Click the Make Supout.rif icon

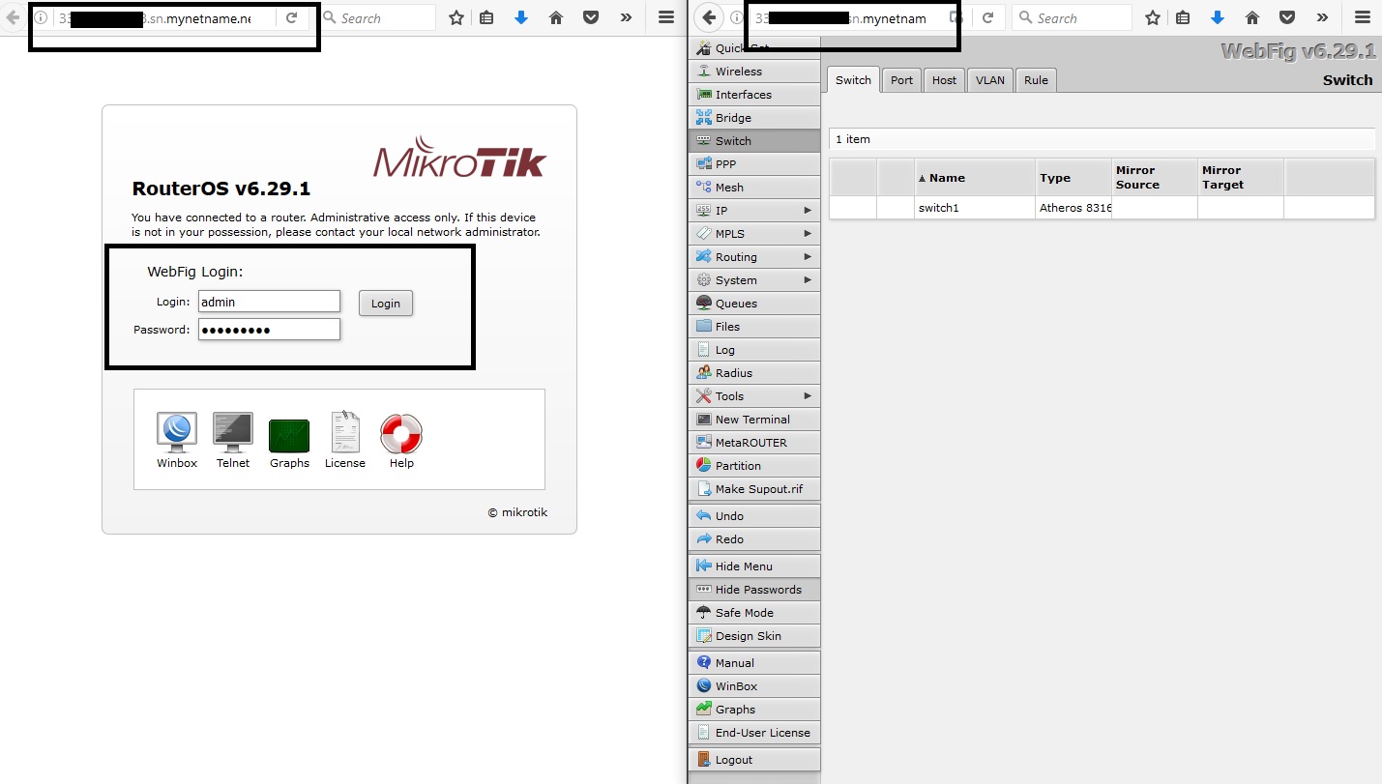click(704, 489)
